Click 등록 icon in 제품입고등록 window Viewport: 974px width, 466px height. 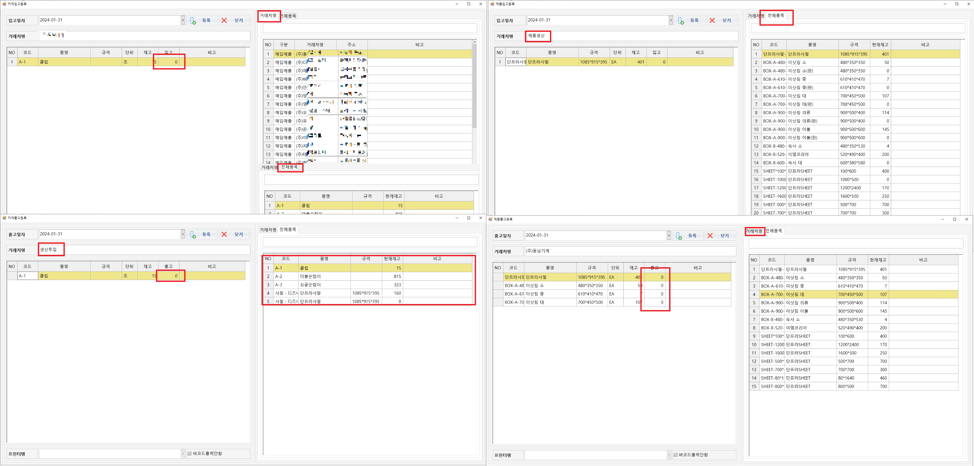click(681, 20)
